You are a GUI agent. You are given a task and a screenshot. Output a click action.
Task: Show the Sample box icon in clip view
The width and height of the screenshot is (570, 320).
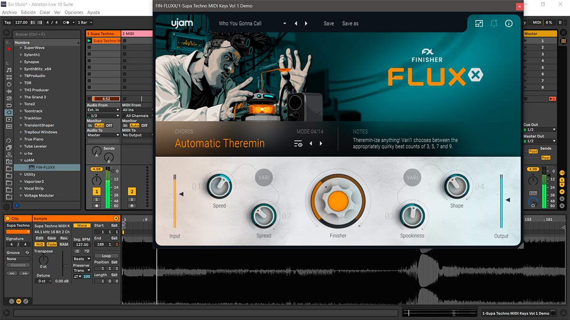point(19,301)
